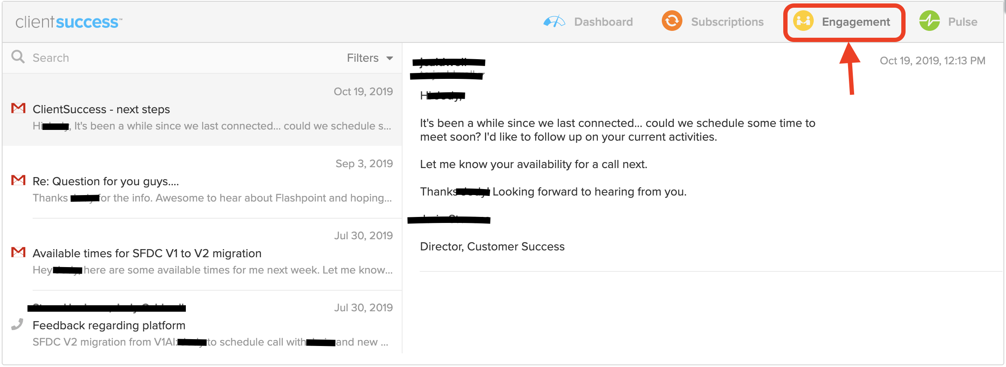Open the 'ClientSuccess - next steps' email
The height and width of the screenshot is (367, 1006).
coord(202,110)
